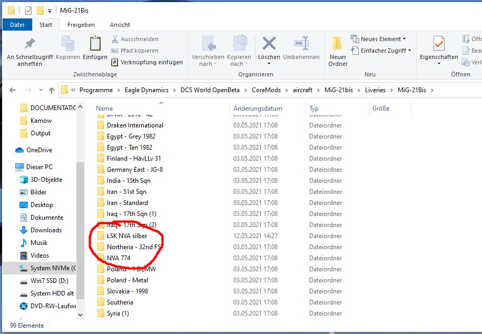482x334 pixels.
Task: Select the Finland - HävLLv 31 folder
Action: pyautogui.click(x=129, y=159)
